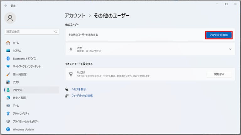
Task: Select the user 管理者 account row
Action: (150, 49)
